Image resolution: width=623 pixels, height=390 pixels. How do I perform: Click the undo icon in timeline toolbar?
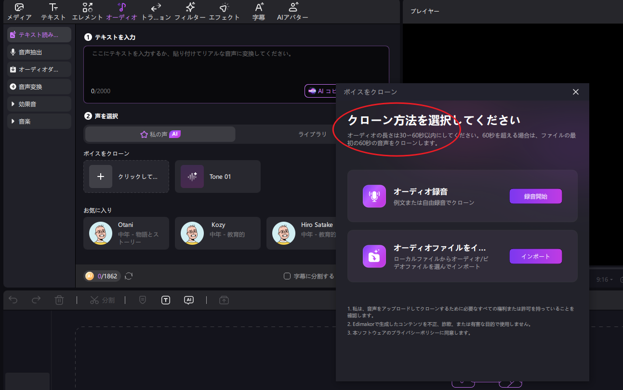coord(13,300)
